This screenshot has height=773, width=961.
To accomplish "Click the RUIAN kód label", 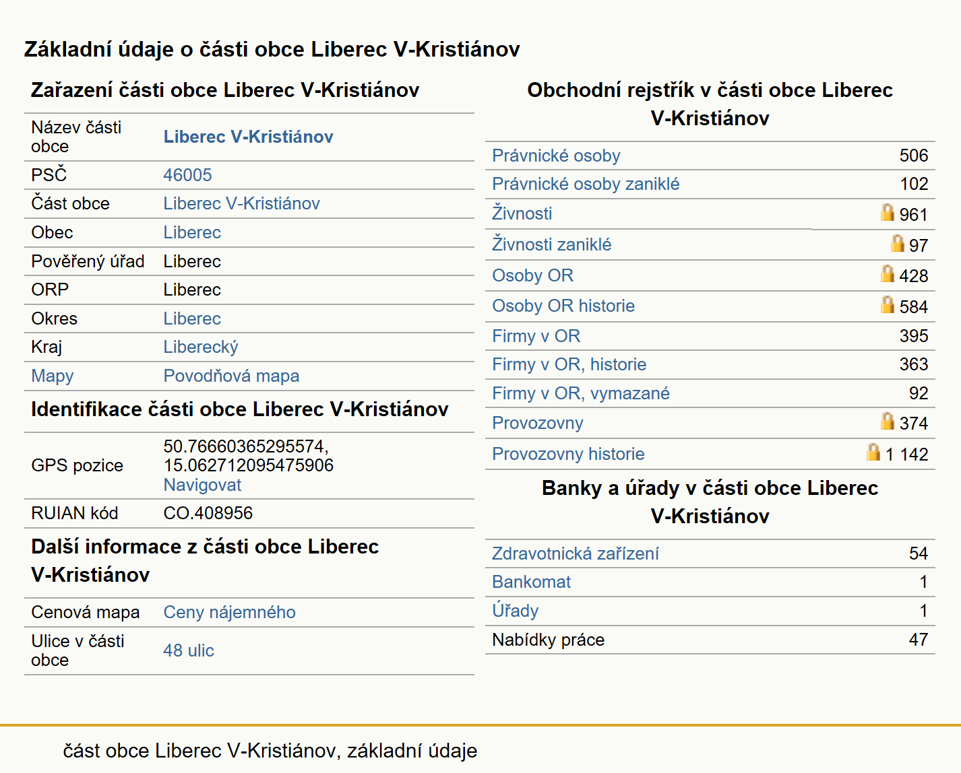I will pyautogui.click(x=75, y=513).
